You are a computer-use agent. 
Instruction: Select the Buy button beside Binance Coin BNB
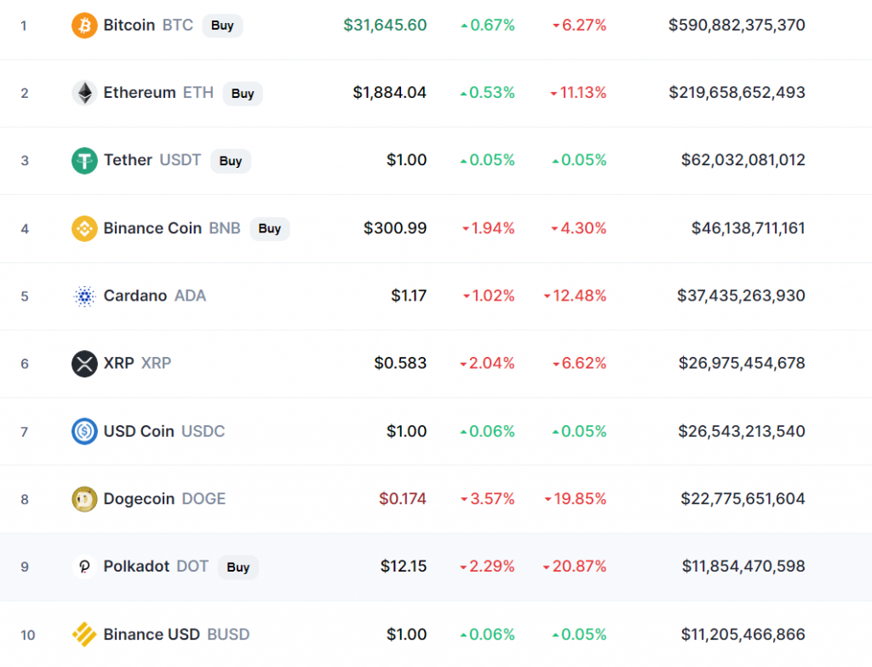[270, 228]
